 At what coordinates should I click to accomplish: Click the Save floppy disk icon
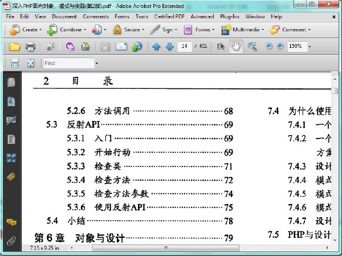tap(105, 46)
